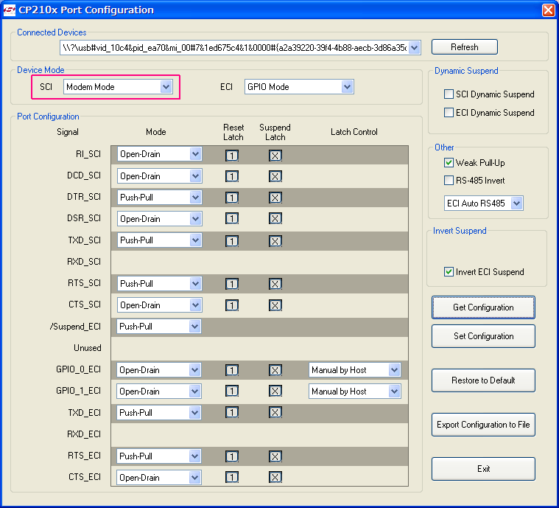Toggle the DCD_SCI Suspend Latch box
Image resolution: width=559 pixels, height=508 pixels.
[x=275, y=176]
